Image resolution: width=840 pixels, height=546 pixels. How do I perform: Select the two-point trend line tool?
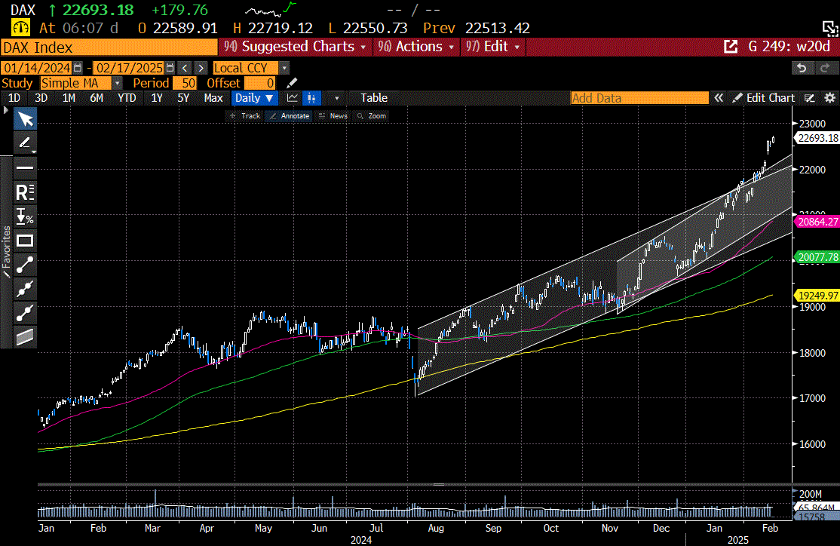pyautogui.click(x=25, y=265)
